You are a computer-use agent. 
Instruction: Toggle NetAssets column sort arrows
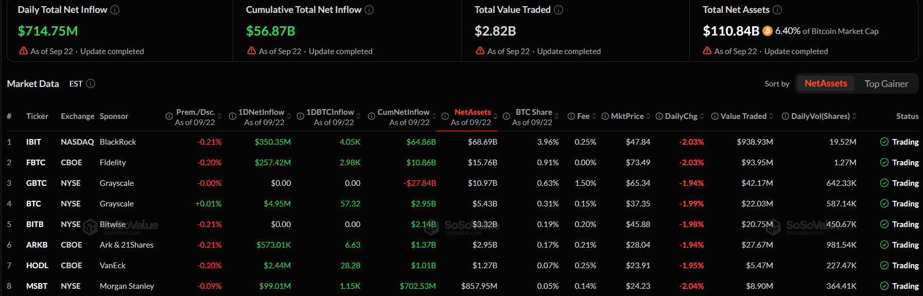pos(496,116)
